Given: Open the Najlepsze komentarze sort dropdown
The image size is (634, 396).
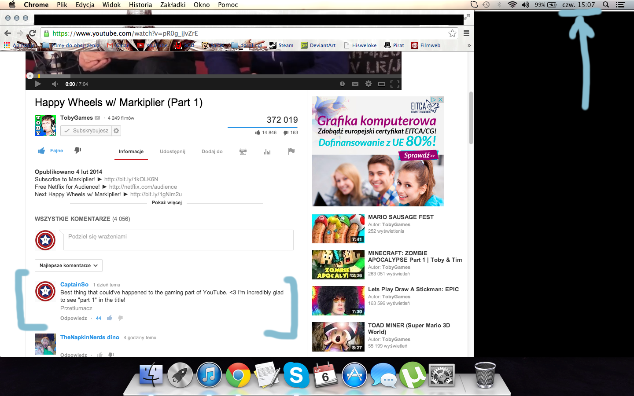Looking at the screenshot, I should click(69, 265).
